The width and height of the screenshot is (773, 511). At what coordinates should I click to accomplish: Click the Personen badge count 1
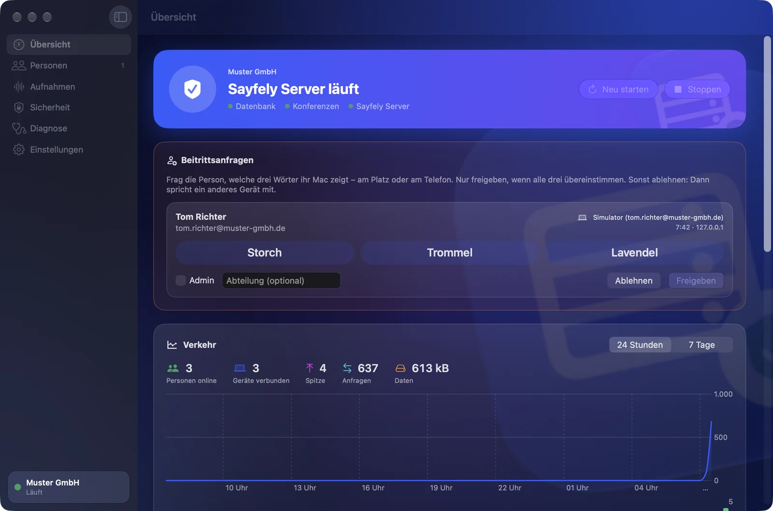click(x=123, y=65)
